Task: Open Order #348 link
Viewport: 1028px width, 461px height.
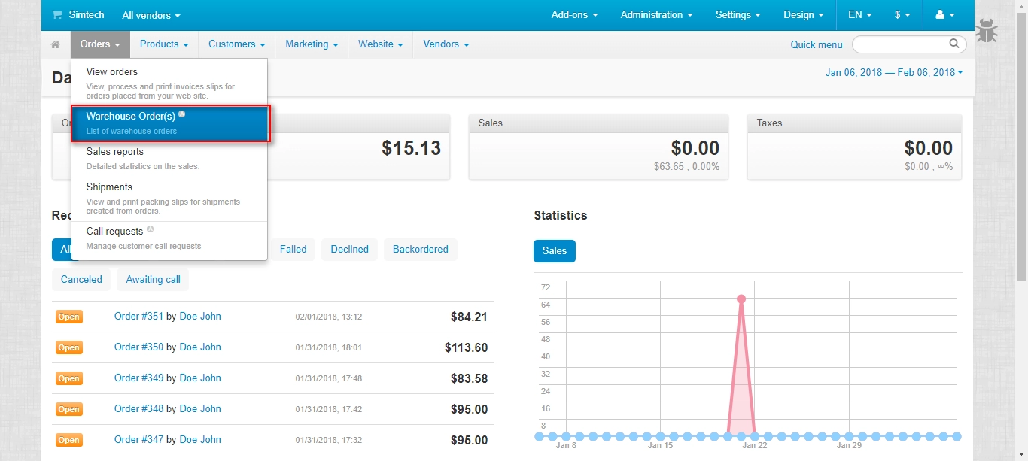Action: pyautogui.click(x=138, y=409)
